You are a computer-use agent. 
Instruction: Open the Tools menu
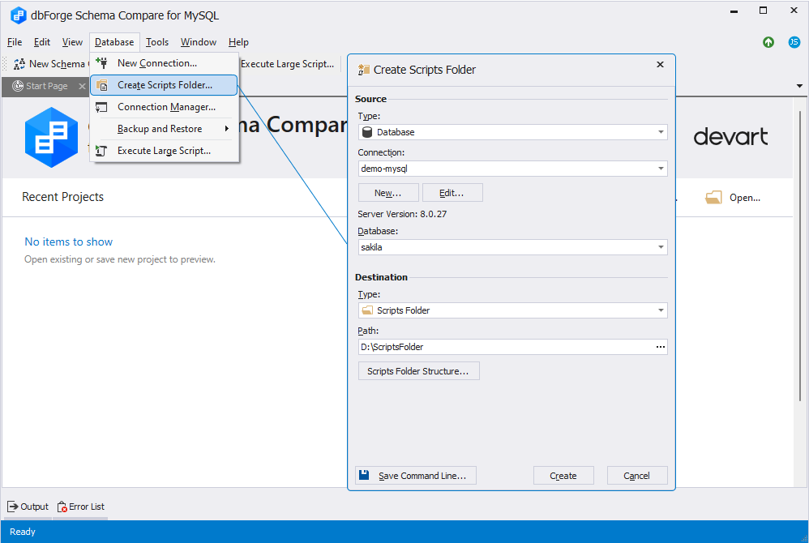(156, 42)
